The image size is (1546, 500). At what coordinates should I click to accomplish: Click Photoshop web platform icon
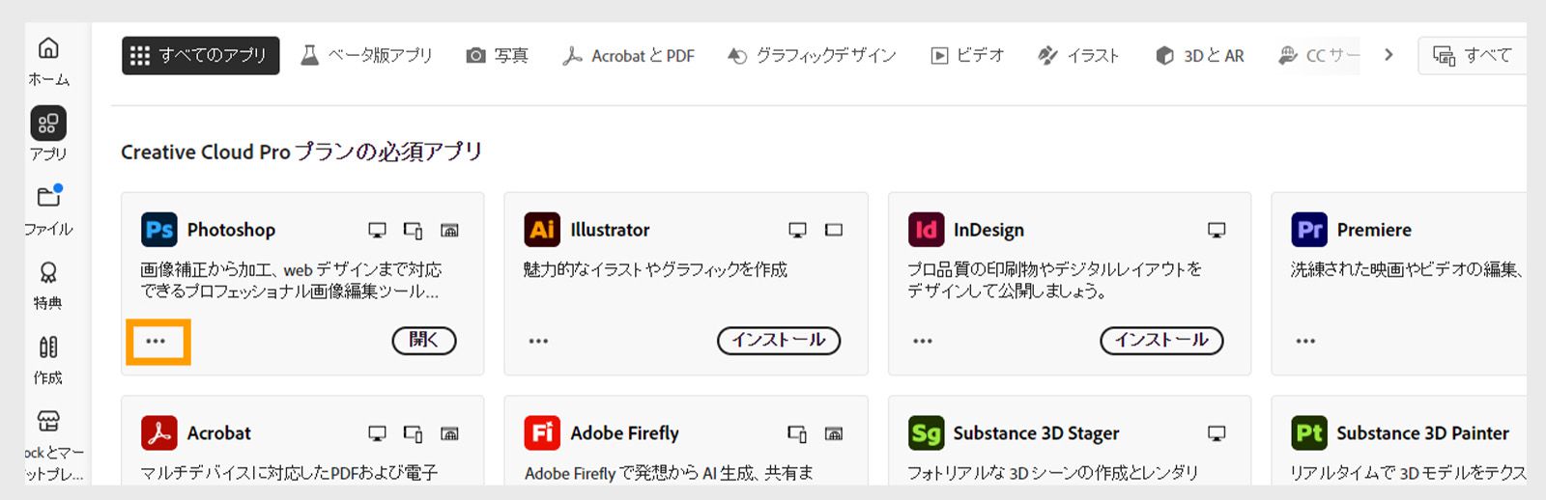pos(449,230)
